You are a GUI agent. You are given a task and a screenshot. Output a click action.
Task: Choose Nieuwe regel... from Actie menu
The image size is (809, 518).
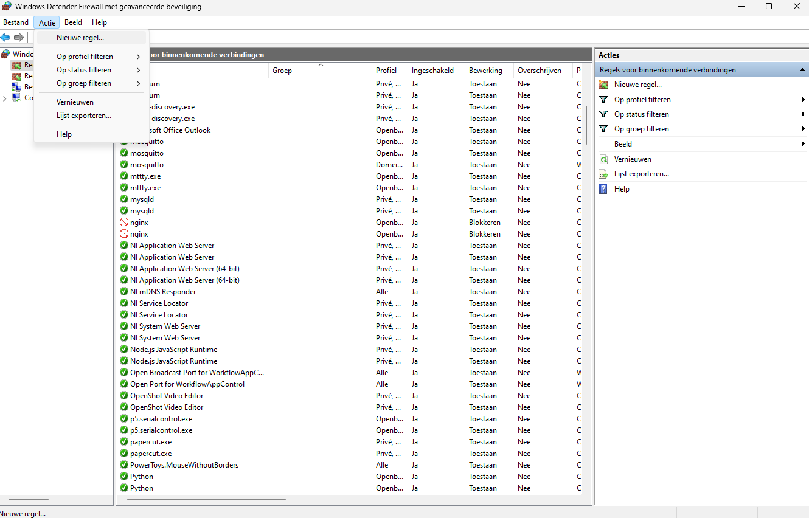(80, 38)
